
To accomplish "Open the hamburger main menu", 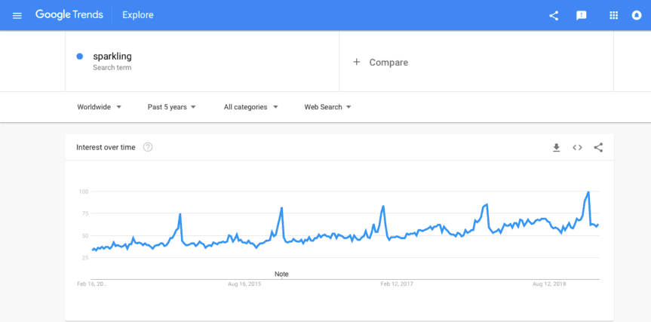I will click(x=17, y=15).
